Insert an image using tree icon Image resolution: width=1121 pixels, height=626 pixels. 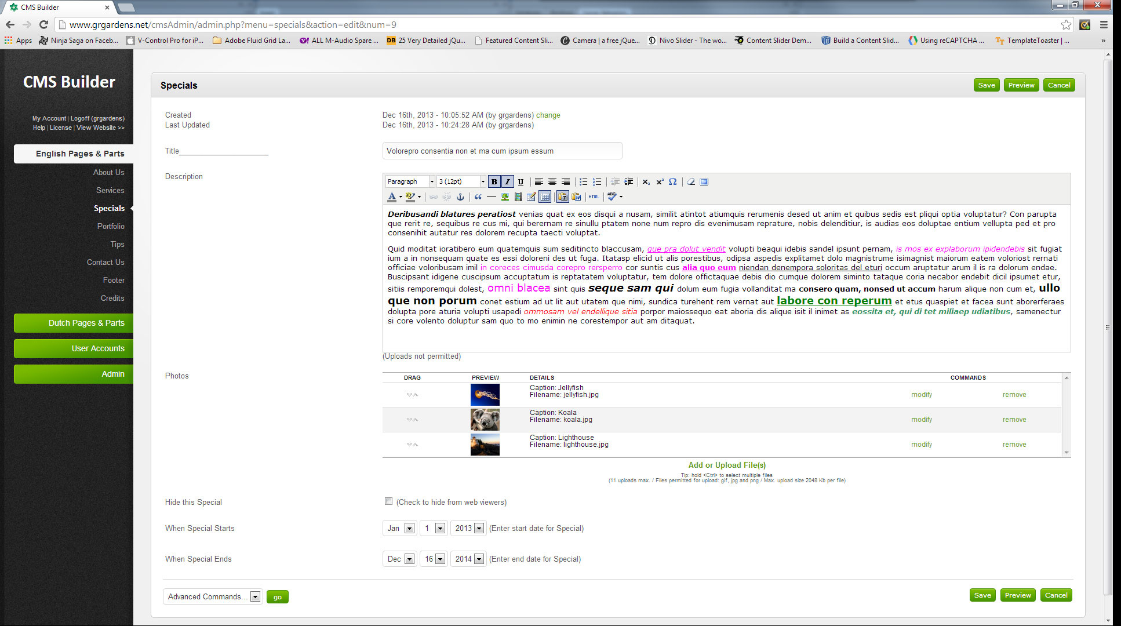(x=505, y=197)
